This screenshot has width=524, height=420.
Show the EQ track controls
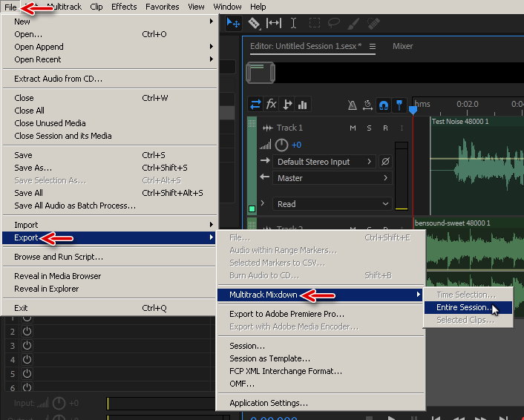302,105
